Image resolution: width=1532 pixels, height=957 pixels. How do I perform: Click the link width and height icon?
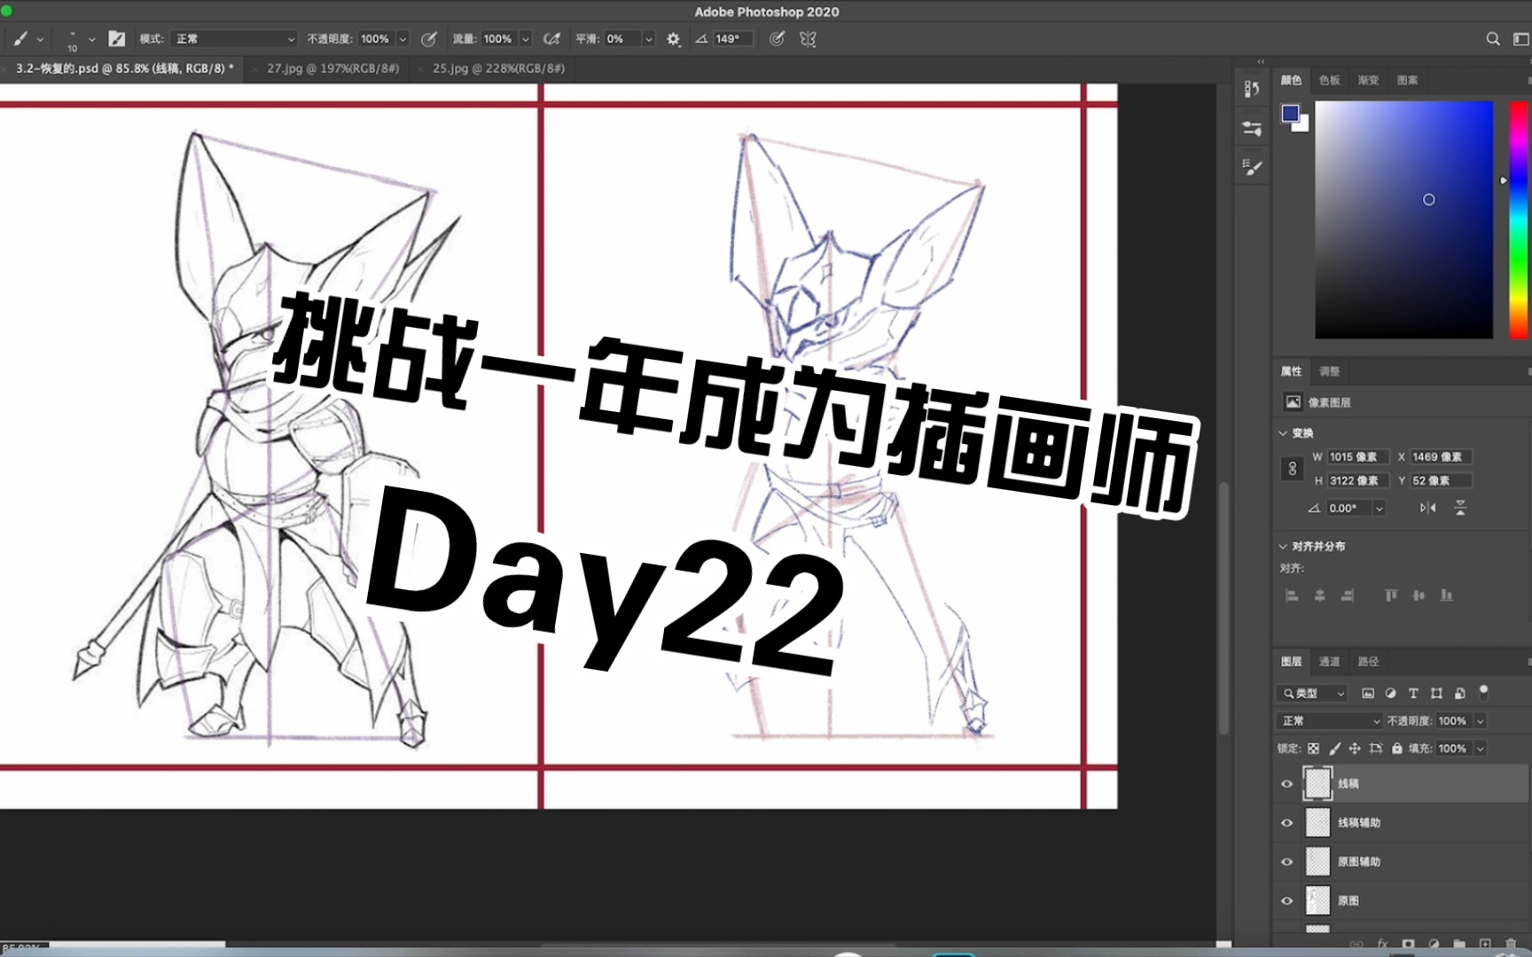(x=1293, y=469)
